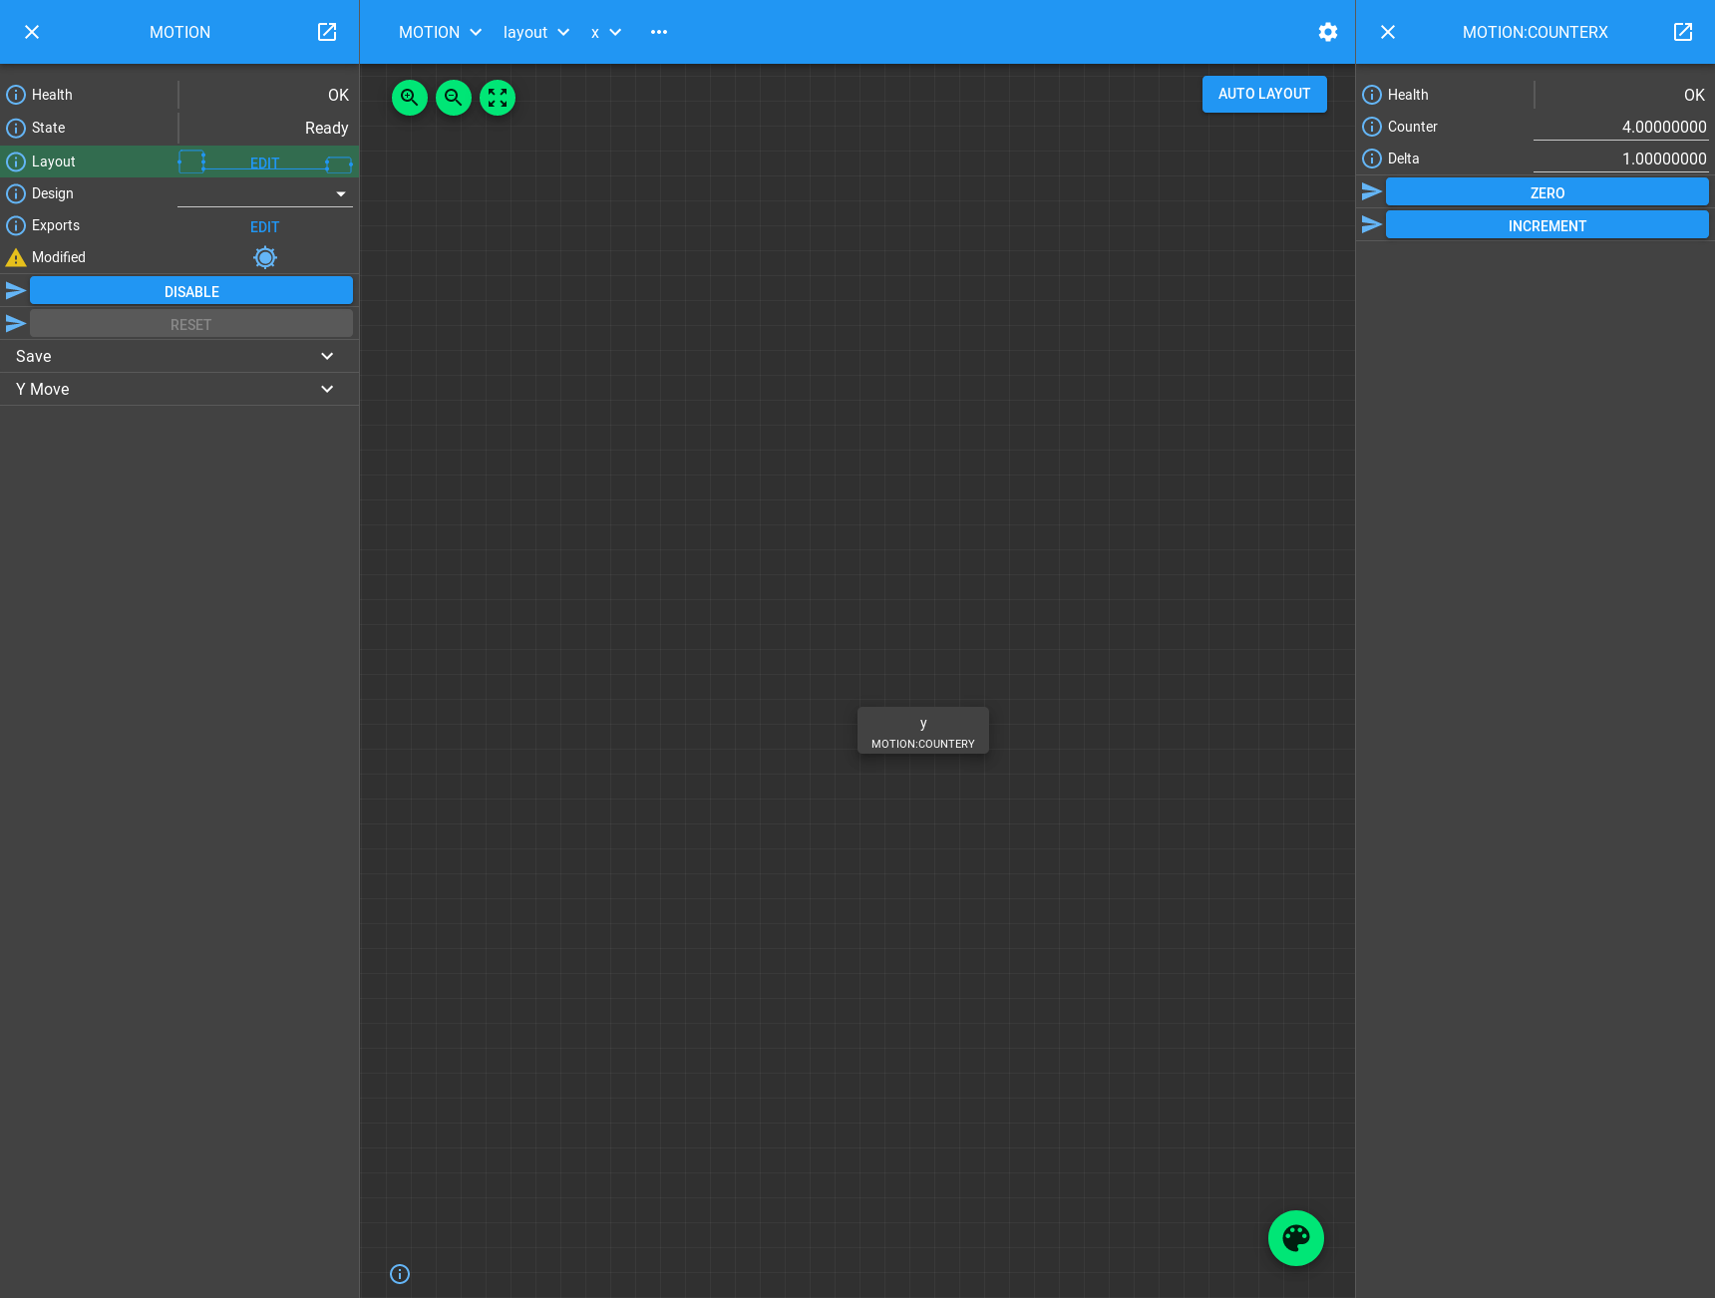Click the green palette button
Image resolution: width=1715 pixels, height=1298 pixels.
(1295, 1238)
